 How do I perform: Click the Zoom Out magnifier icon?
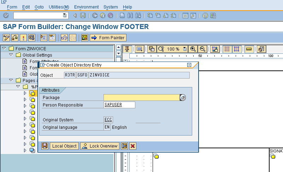(202, 49)
